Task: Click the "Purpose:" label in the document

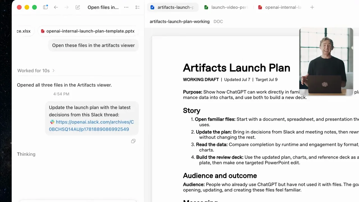Action: 192,92
